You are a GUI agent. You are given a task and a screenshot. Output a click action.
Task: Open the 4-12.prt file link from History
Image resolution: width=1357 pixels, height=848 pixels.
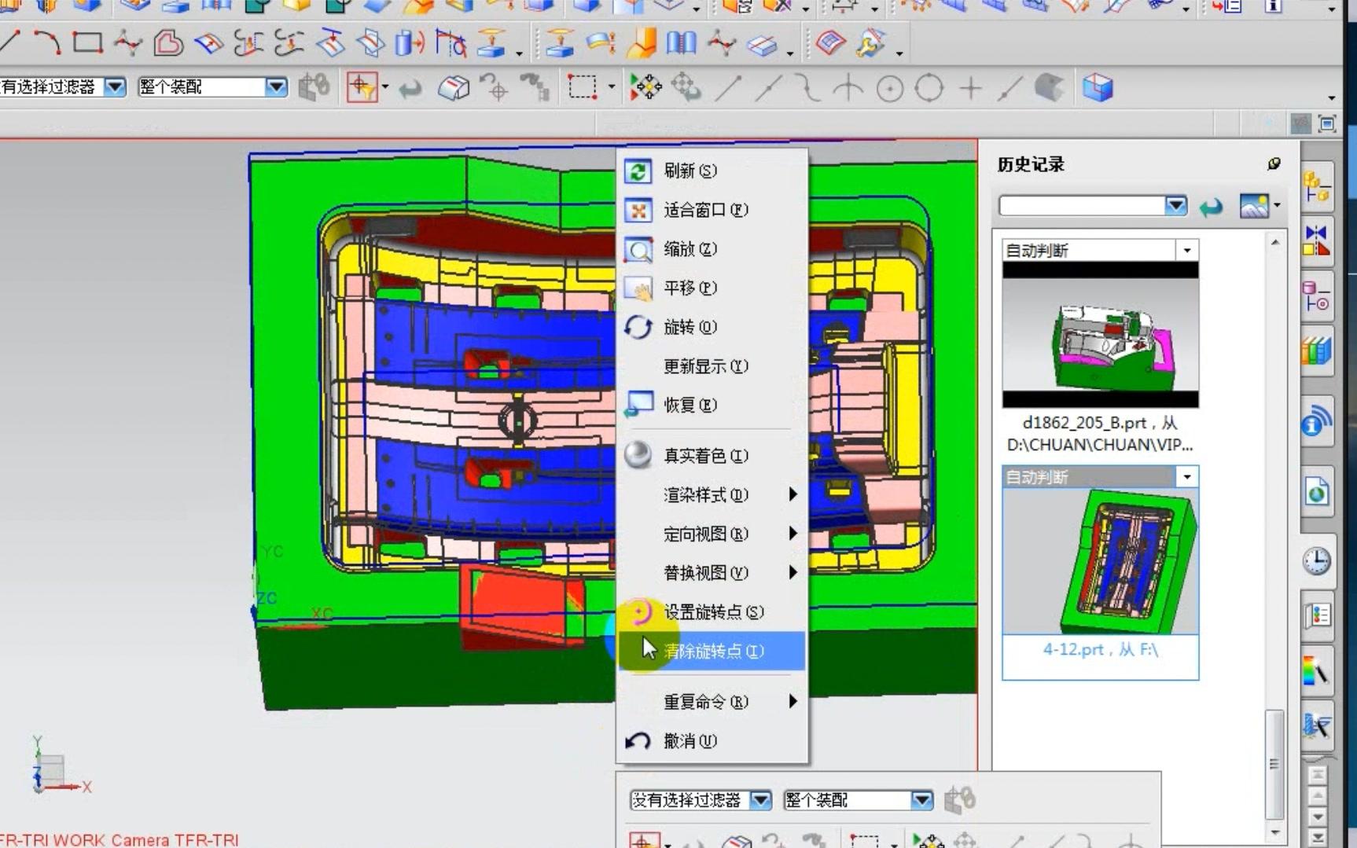1099,650
